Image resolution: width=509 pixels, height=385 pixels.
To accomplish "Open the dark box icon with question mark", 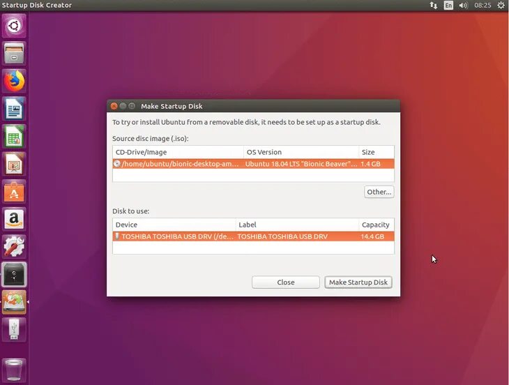I will click(14, 275).
